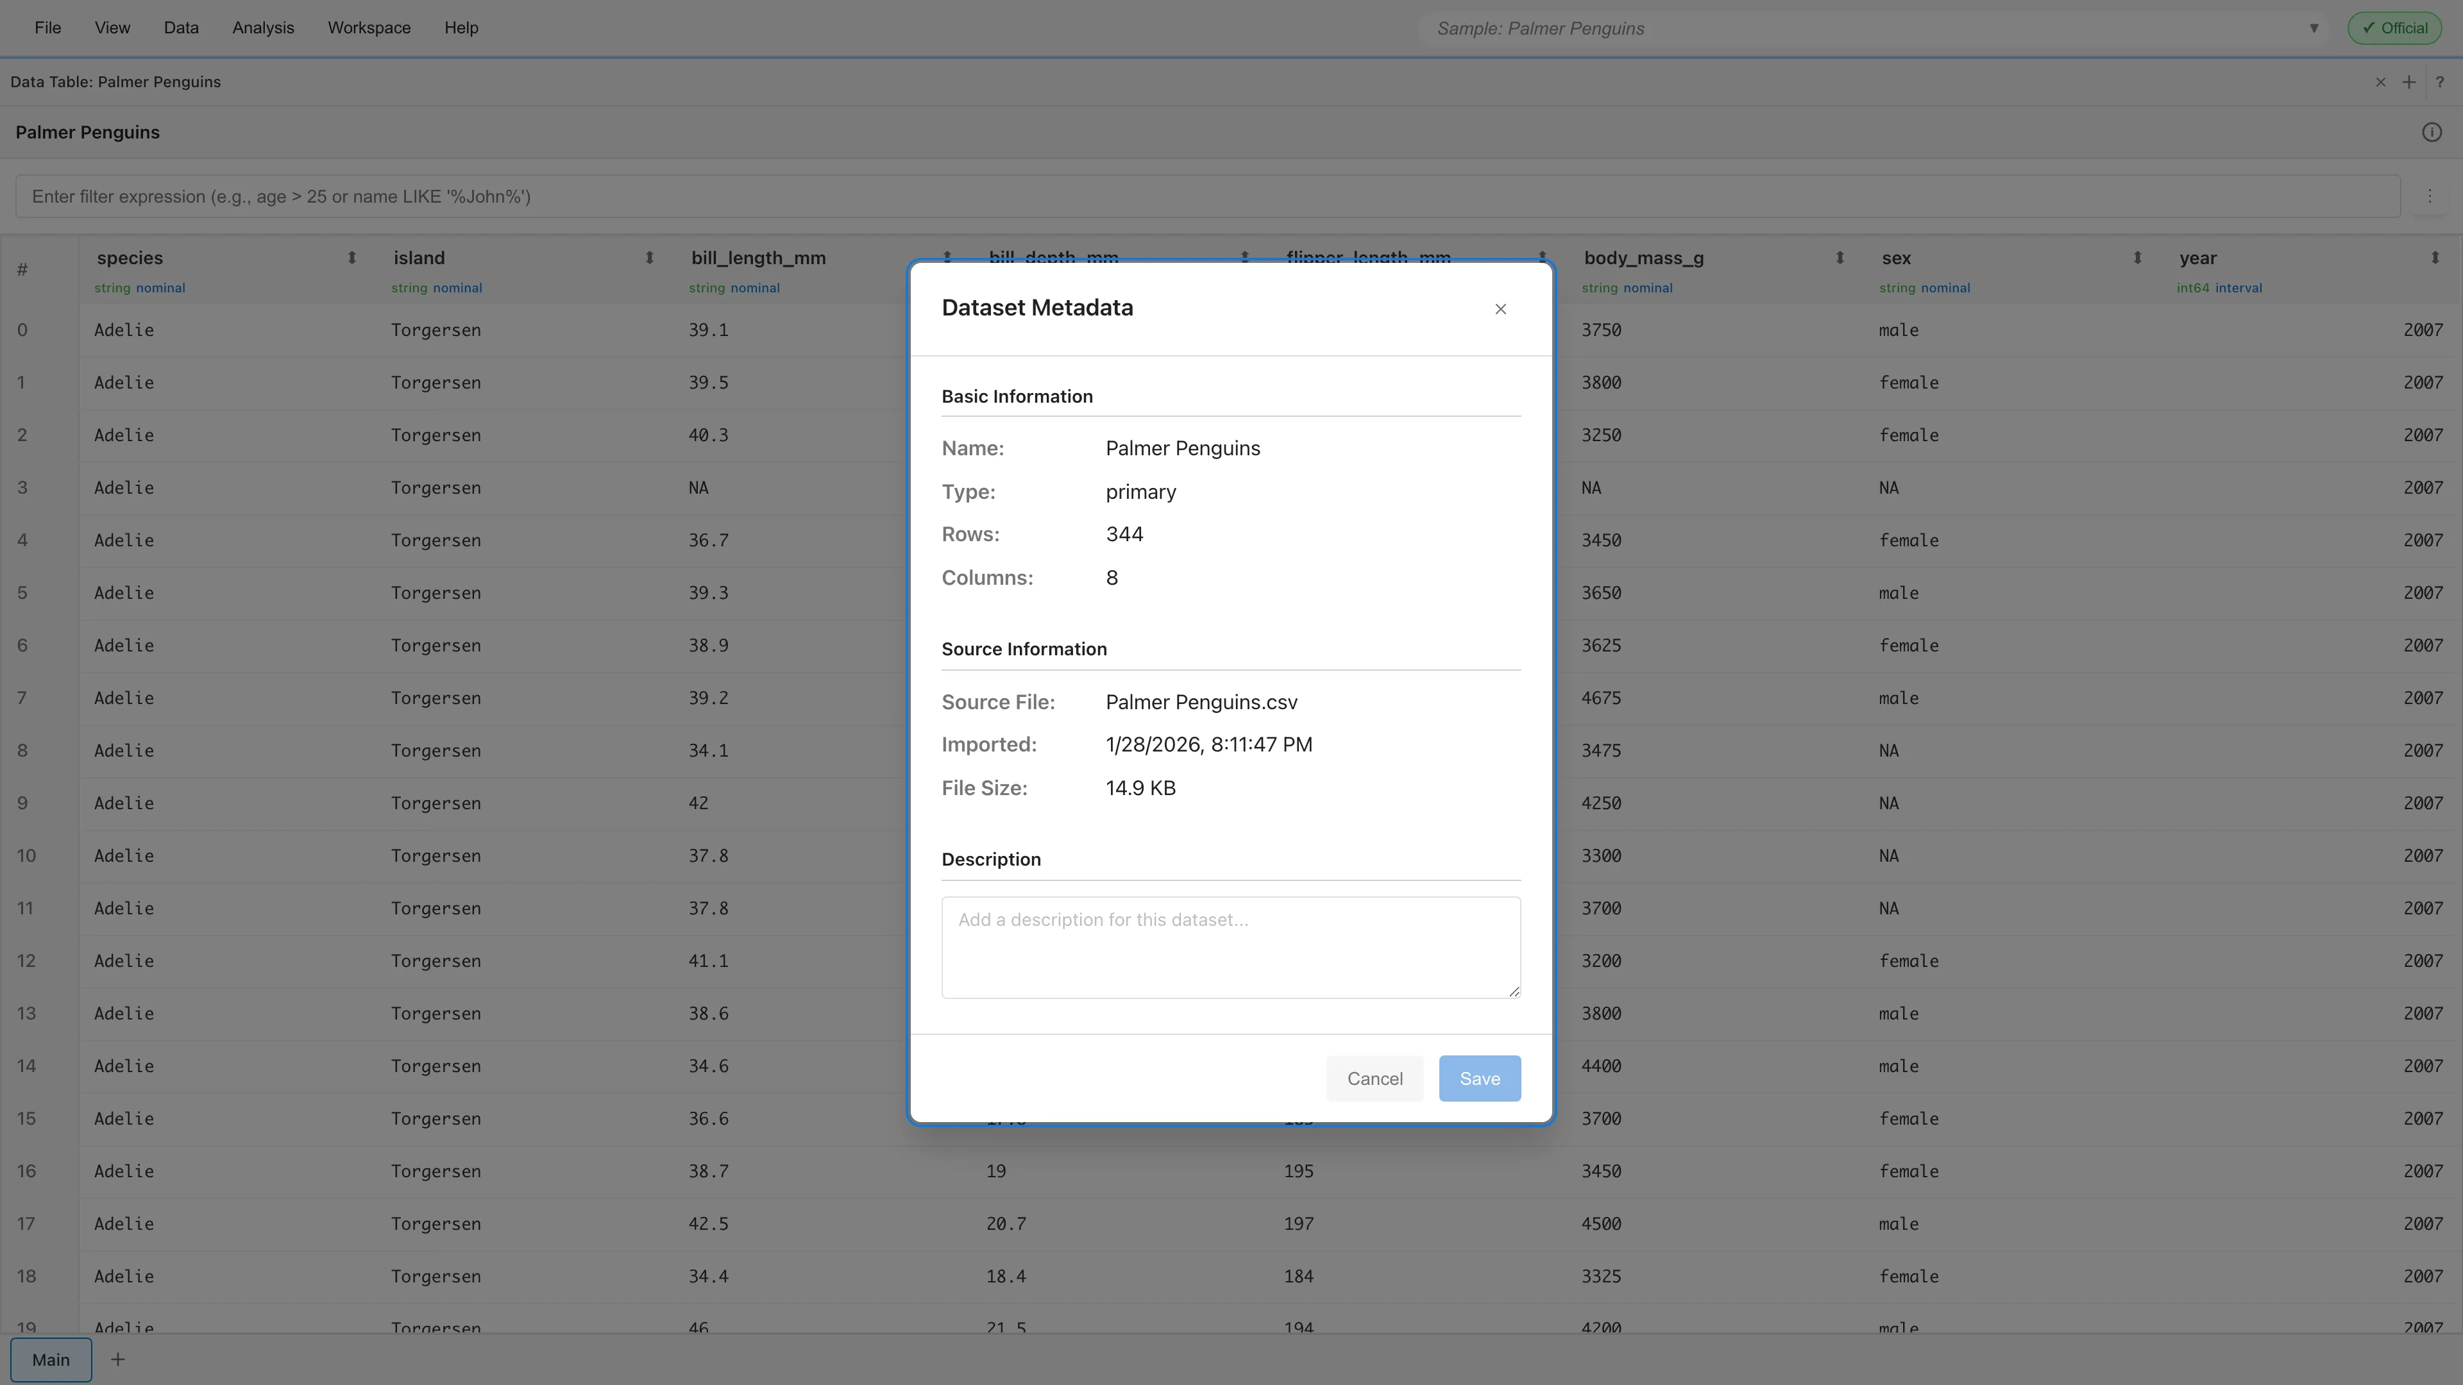Close the Data Table panel
Screen dimensions: 2463x1385
coord(2381,82)
